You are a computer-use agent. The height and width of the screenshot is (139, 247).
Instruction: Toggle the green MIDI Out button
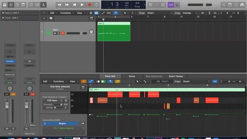coord(103,81)
